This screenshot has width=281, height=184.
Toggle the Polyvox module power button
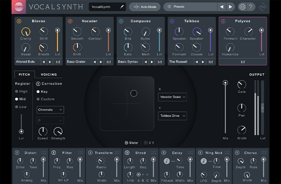tap(223, 21)
